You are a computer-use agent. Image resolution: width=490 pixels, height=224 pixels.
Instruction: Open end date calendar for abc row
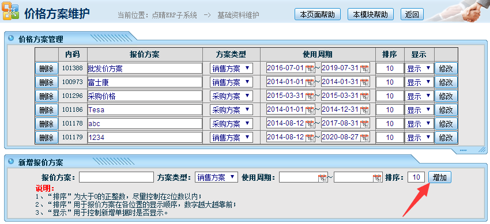pos(364,124)
